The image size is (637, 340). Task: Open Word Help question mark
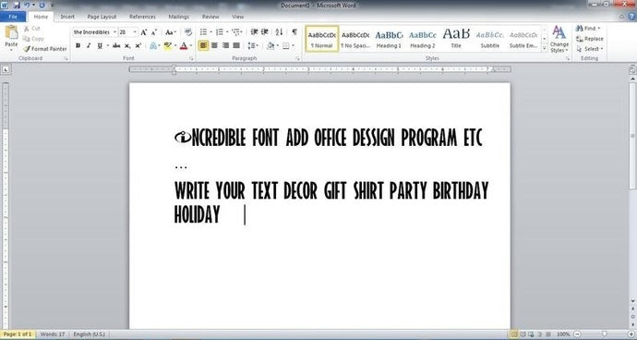click(x=631, y=17)
